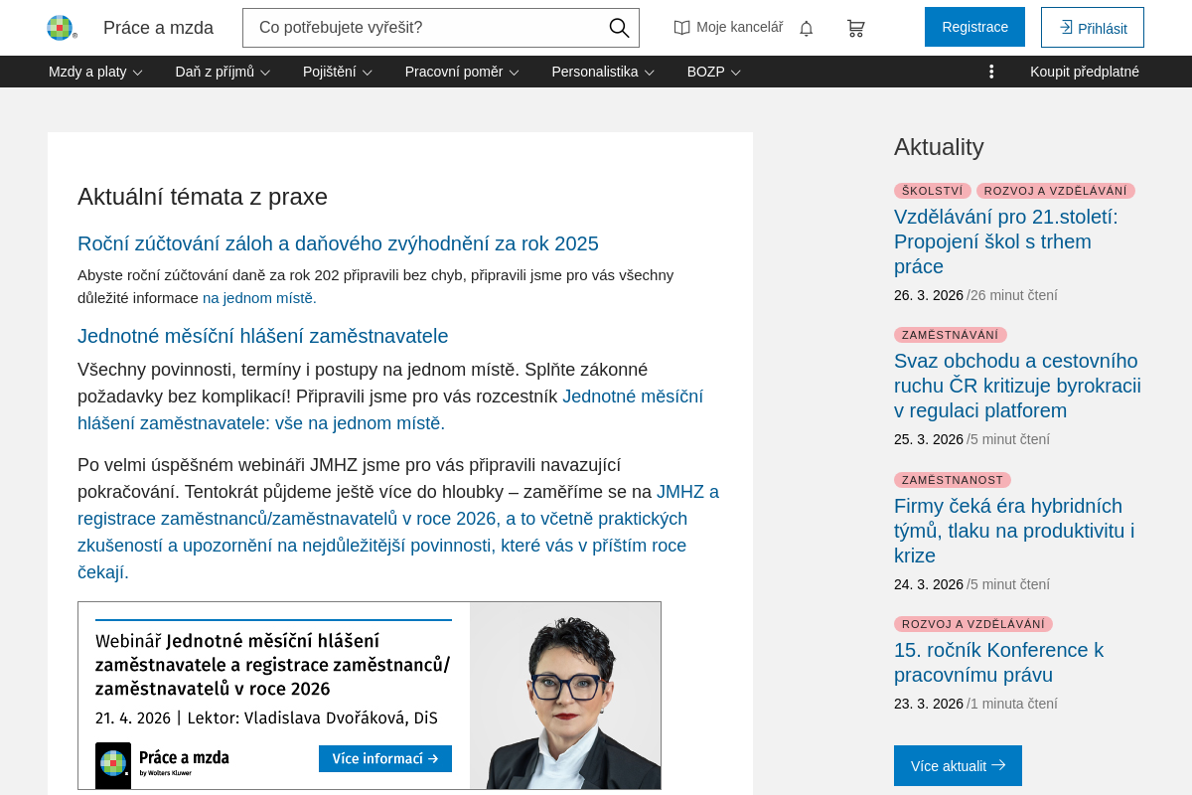Expand the Pracovní poměr menu
Image resolution: width=1192 pixels, height=795 pixels.
click(x=461, y=72)
